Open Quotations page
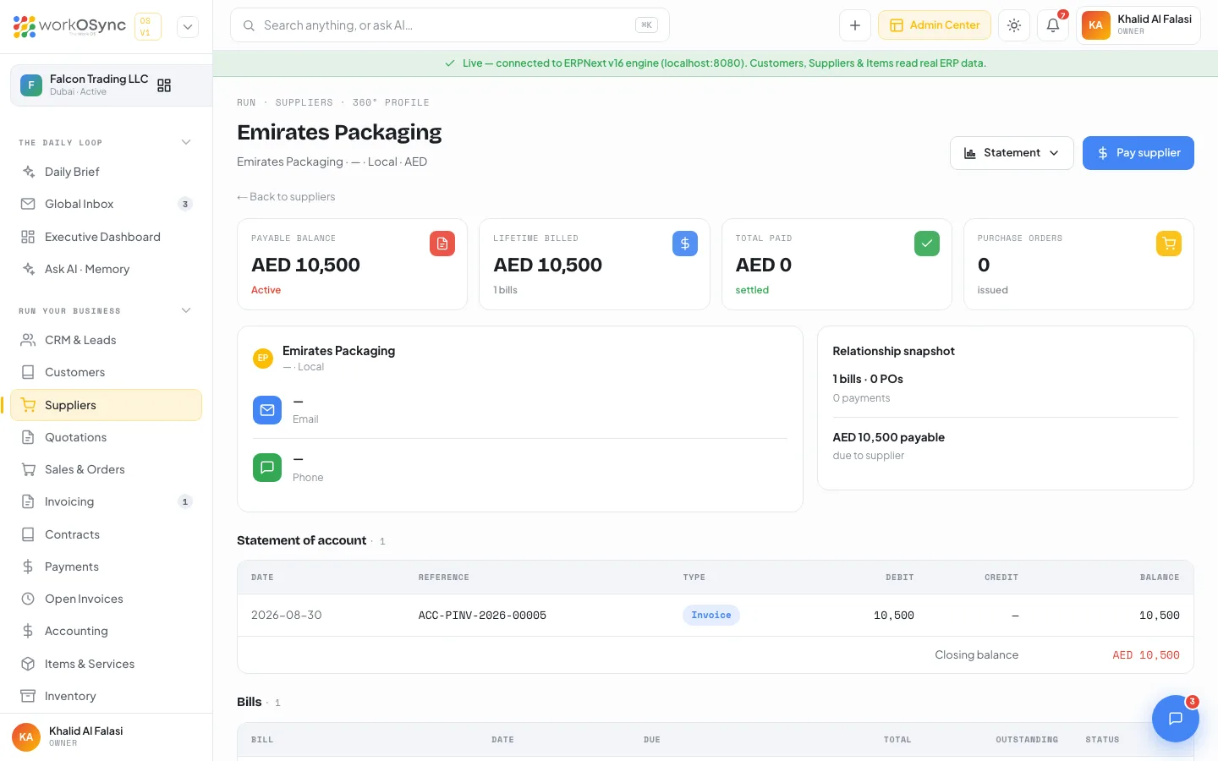 coord(106,437)
